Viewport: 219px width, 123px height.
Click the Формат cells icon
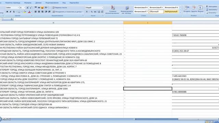tap(201, 8)
